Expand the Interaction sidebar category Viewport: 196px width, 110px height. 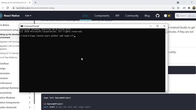point(5,73)
